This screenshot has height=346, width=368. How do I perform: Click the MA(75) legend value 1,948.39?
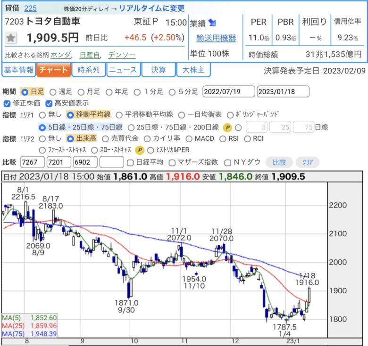(44, 334)
